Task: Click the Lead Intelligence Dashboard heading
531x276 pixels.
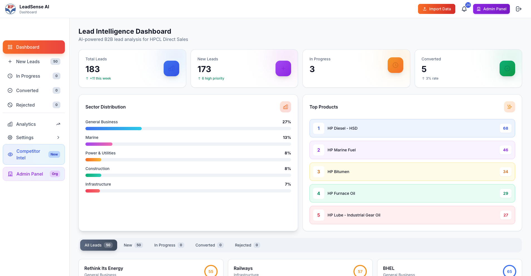Action: pos(125,31)
